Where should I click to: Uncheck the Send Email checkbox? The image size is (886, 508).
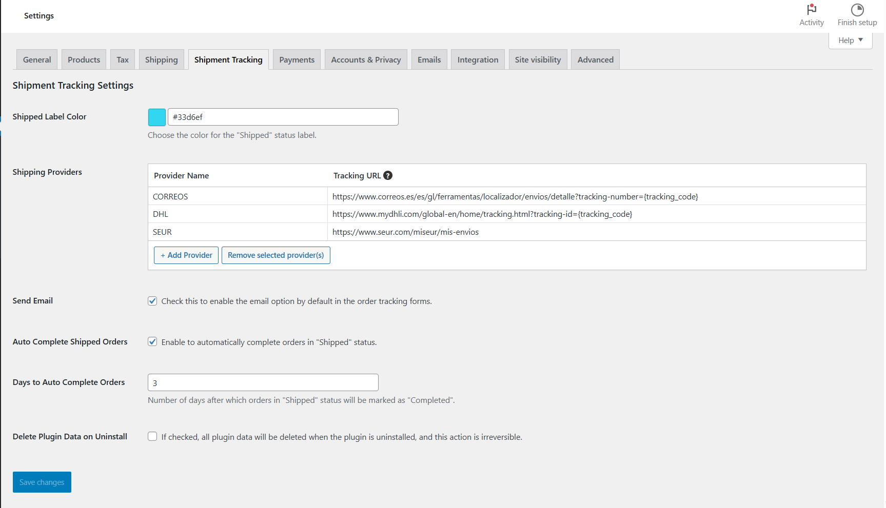point(152,301)
